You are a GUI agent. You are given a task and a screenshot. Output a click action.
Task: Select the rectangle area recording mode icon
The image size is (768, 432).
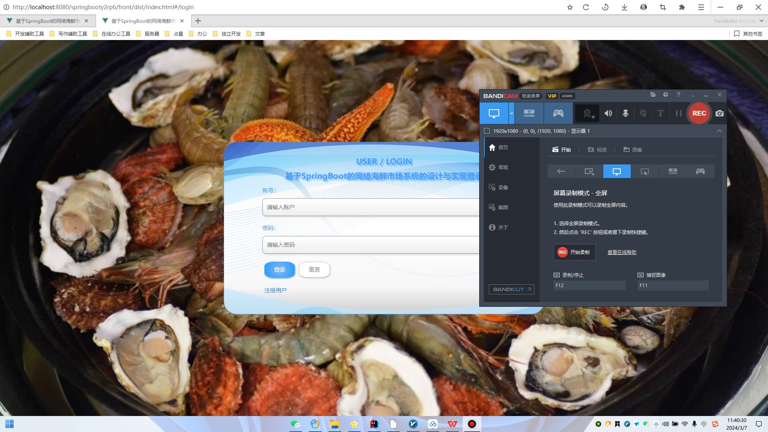(589, 171)
